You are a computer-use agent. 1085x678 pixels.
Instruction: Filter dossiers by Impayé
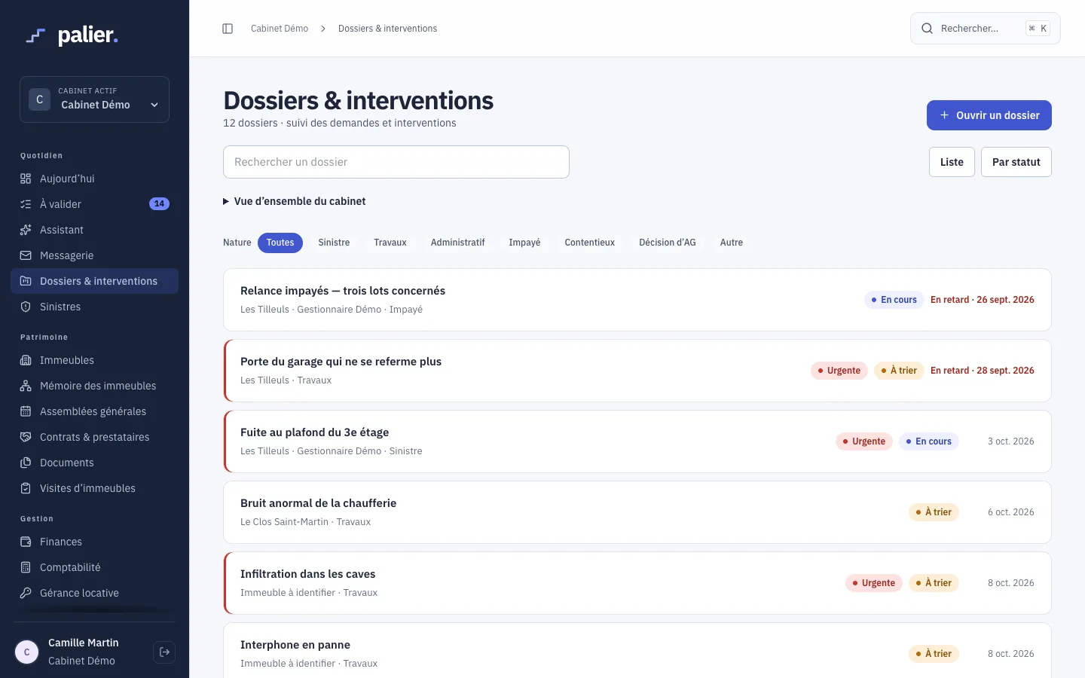[524, 243]
